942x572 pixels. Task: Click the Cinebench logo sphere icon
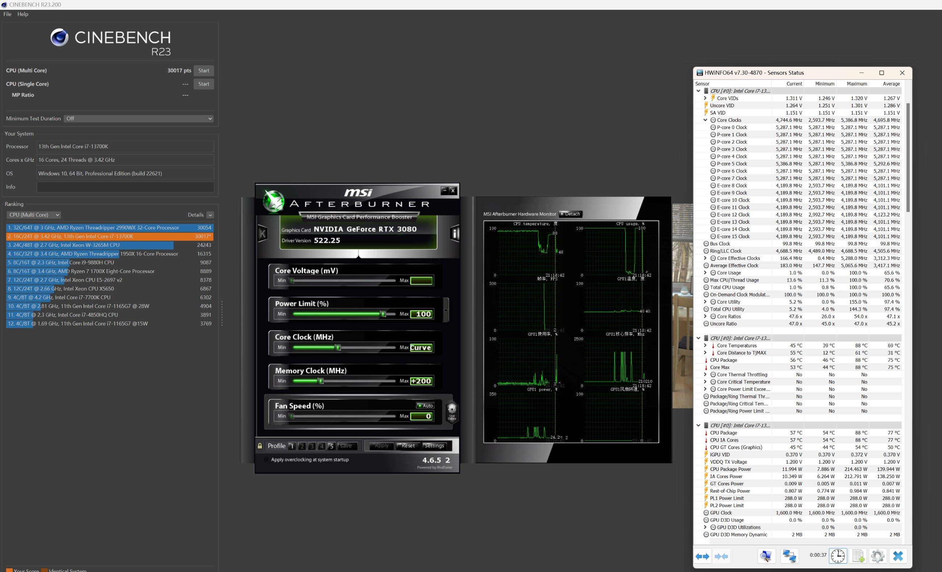point(60,37)
